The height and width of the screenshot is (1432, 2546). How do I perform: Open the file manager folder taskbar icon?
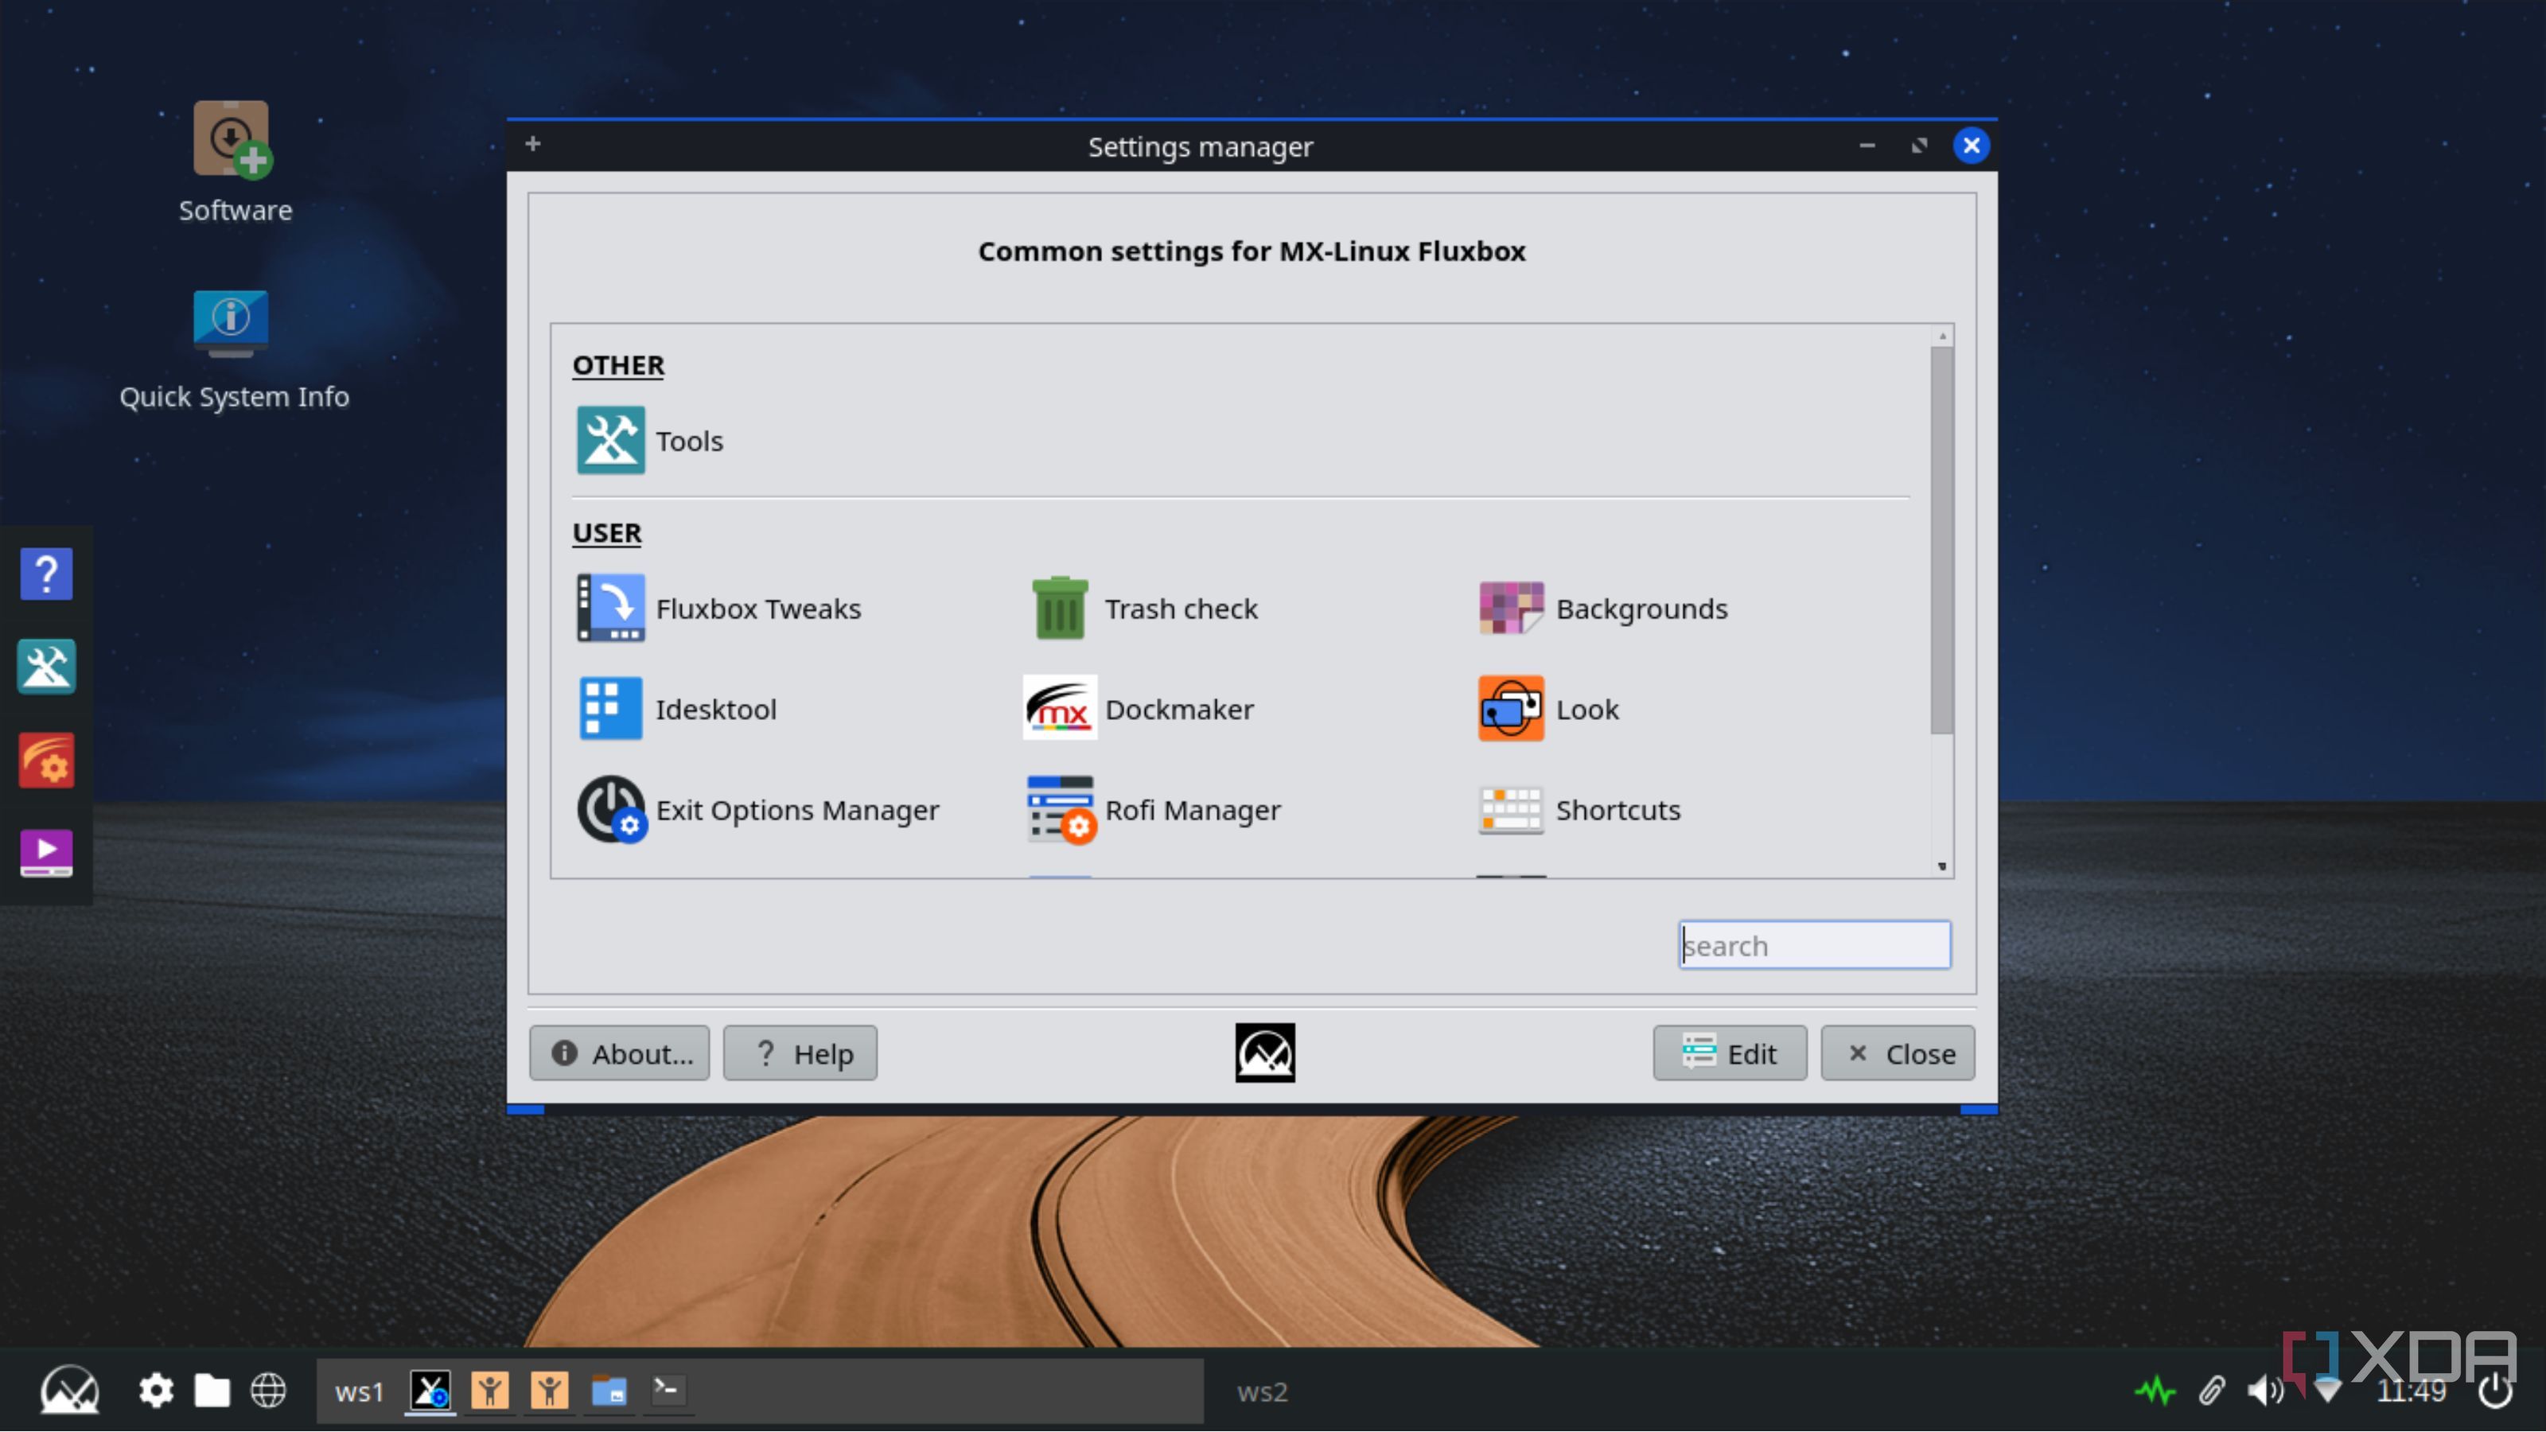pos(212,1391)
